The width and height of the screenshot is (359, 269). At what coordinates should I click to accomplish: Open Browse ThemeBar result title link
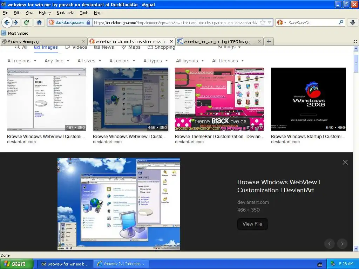tap(219, 137)
